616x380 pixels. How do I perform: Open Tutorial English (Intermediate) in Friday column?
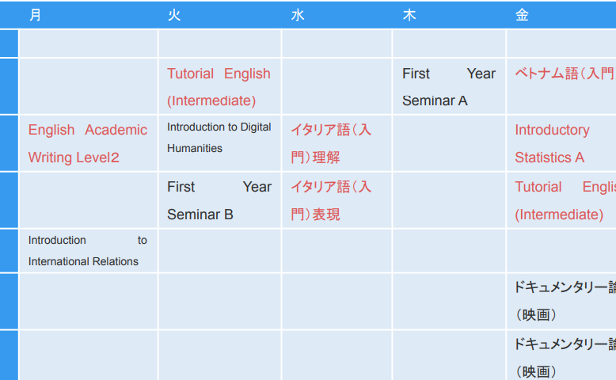tap(564, 200)
